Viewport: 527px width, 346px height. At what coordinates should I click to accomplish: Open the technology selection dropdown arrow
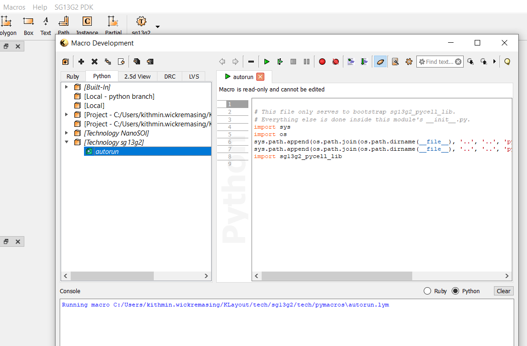pyautogui.click(x=157, y=27)
